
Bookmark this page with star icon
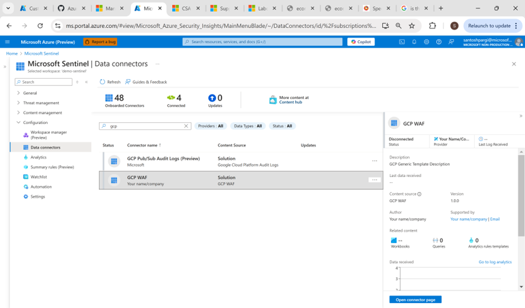coord(412,26)
